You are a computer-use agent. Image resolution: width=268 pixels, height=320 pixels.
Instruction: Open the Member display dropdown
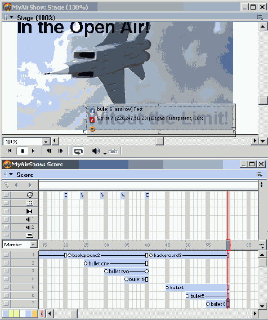pyautogui.click(x=33, y=245)
